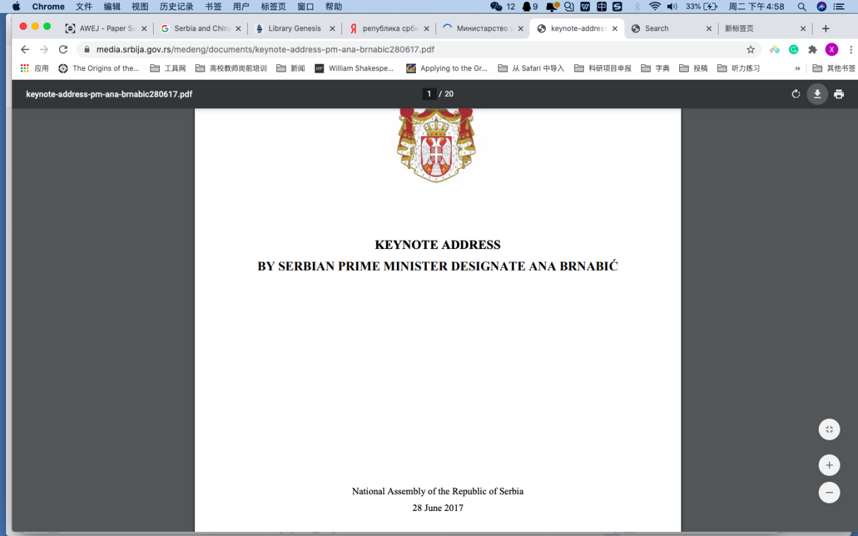Open the 编辑 menu

point(112,6)
